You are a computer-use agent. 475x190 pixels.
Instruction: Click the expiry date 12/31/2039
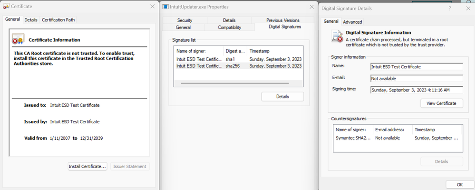92,138
